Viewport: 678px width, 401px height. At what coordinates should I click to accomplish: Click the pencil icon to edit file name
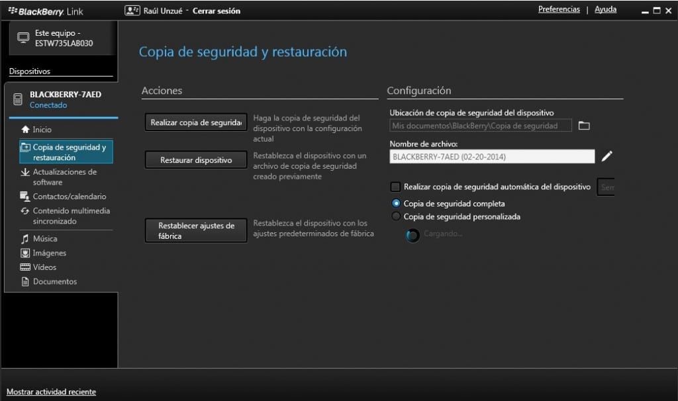pyautogui.click(x=606, y=157)
